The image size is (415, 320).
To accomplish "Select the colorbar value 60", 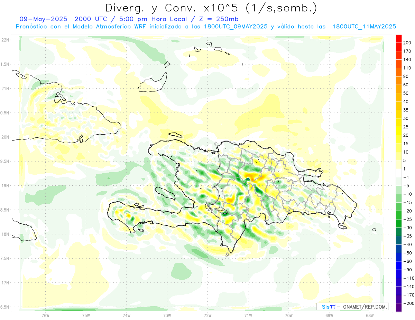I will 406,85.
